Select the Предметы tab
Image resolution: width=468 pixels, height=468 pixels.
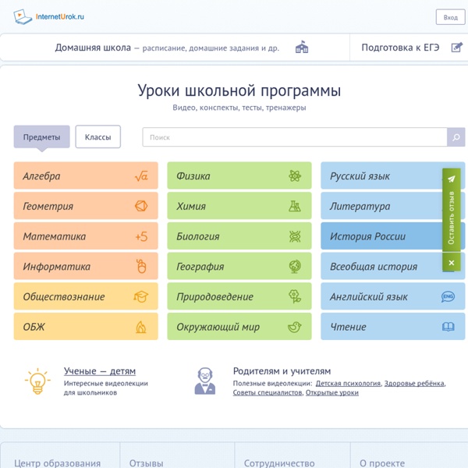pyautogui.click(x=41, y=137)
